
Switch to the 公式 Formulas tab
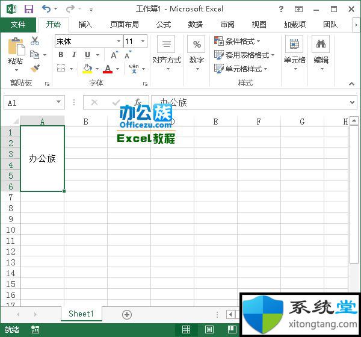point(164,25)
